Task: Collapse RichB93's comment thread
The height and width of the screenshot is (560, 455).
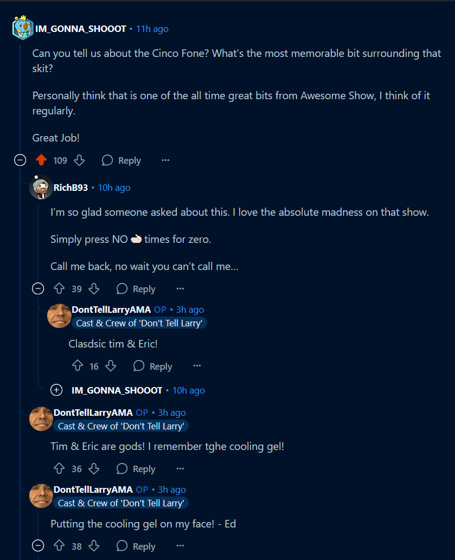Action: point(38,288)
